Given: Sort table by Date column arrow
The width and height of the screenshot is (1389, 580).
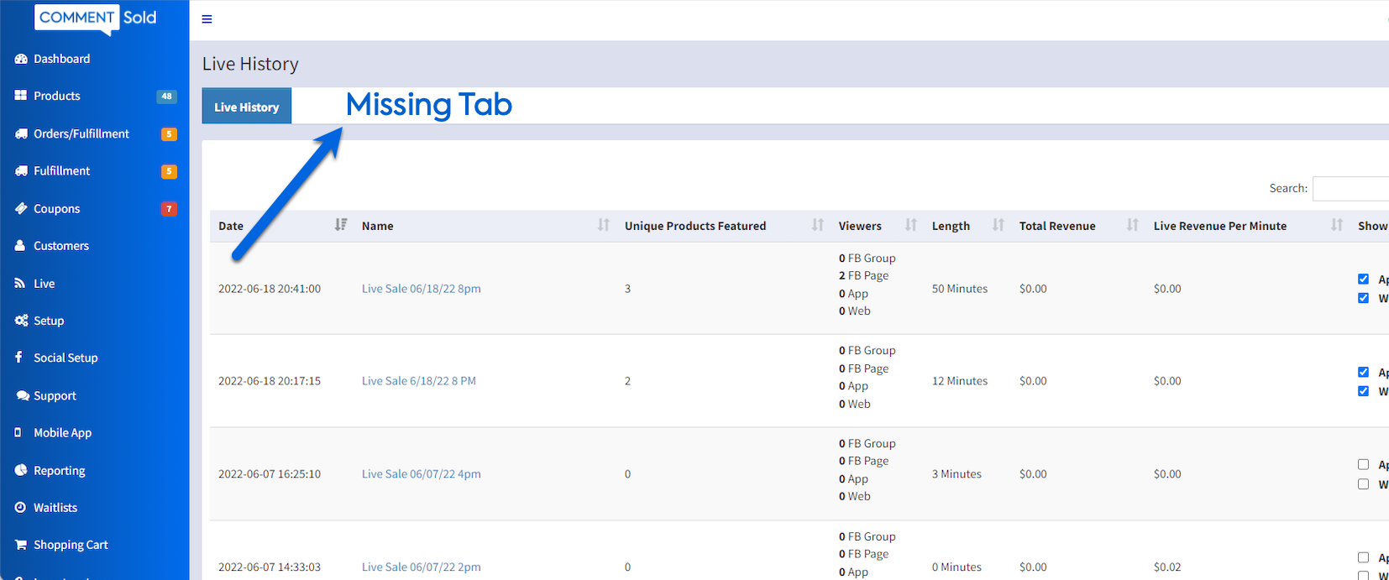Looking at the screenshot, I should click(x=340, y=225).
